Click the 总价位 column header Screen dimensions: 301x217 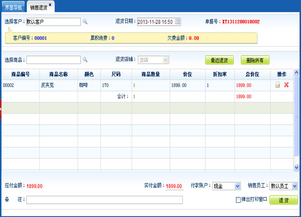coord(253,74)
